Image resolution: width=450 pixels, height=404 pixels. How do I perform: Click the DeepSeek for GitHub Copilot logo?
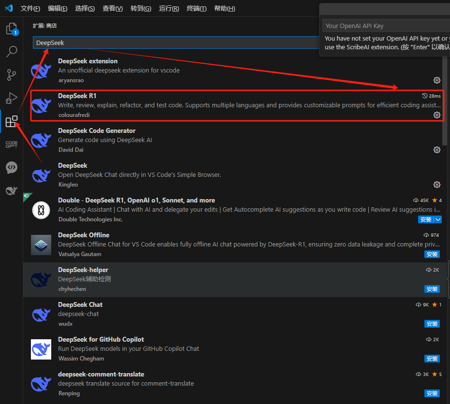coord(41,349)
